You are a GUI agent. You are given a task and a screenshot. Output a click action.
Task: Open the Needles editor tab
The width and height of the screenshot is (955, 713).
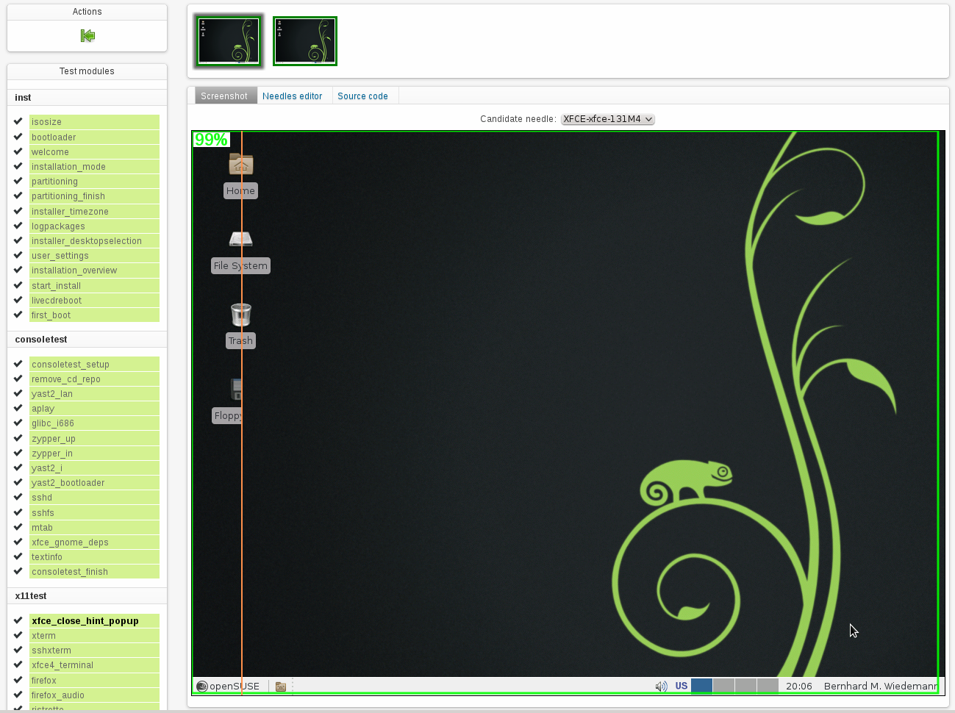293,96
